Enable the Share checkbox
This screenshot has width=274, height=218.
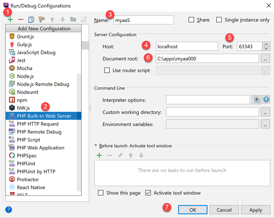pos(191,20)
